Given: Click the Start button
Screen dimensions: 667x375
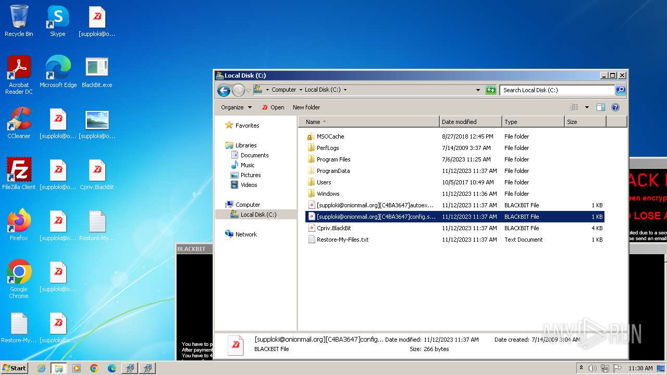Looking at the screenshot, I should point(14,368).
